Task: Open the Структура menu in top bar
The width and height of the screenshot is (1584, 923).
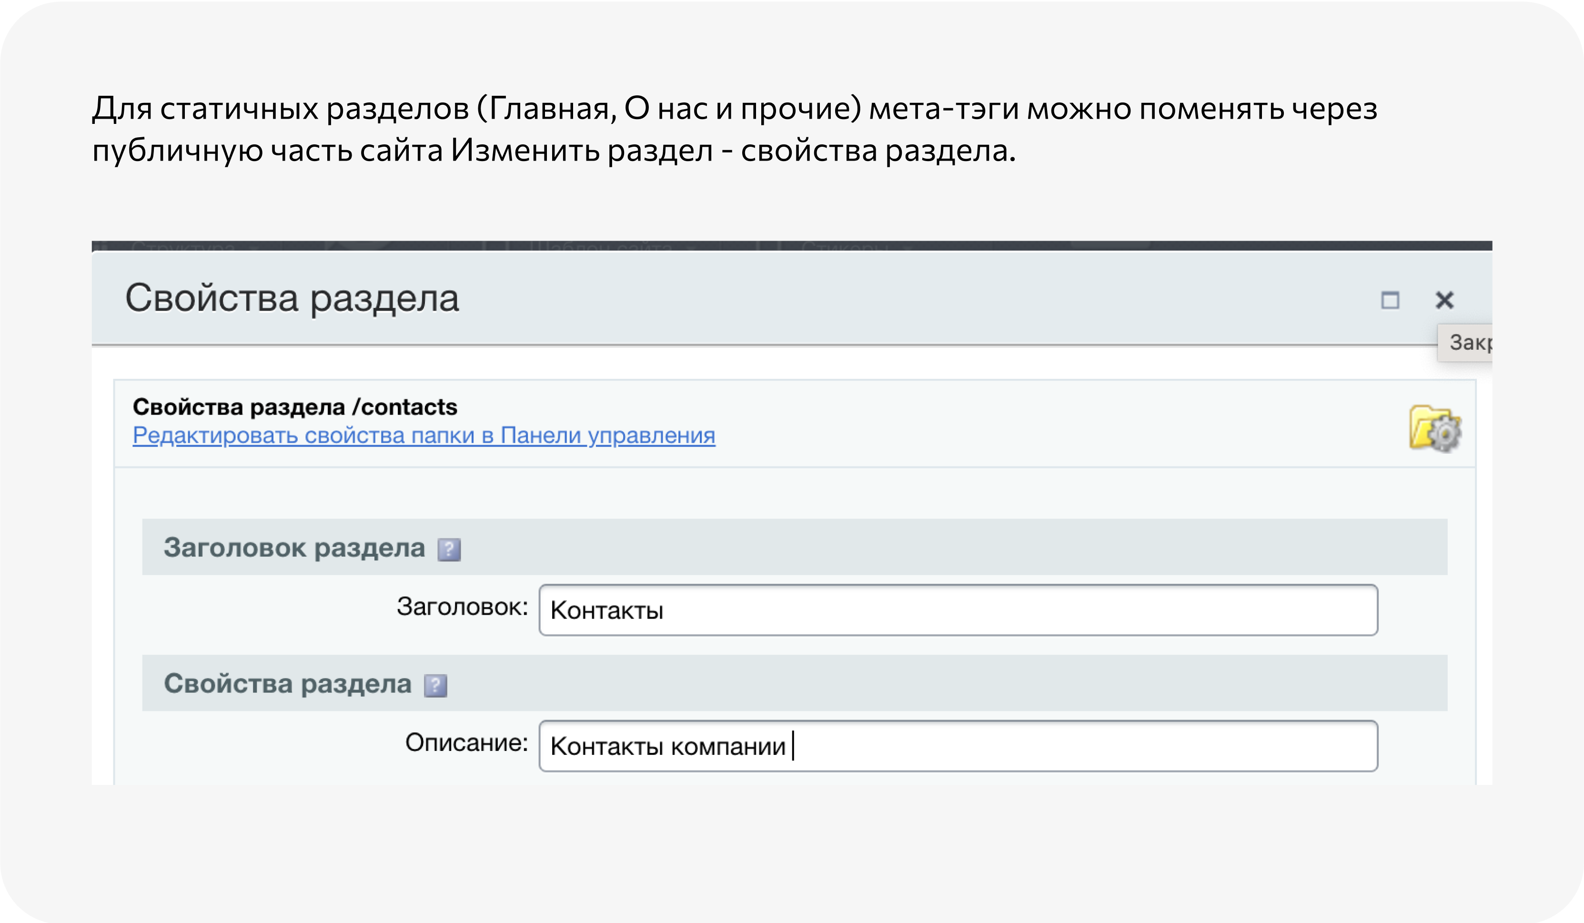Action: 183,246
